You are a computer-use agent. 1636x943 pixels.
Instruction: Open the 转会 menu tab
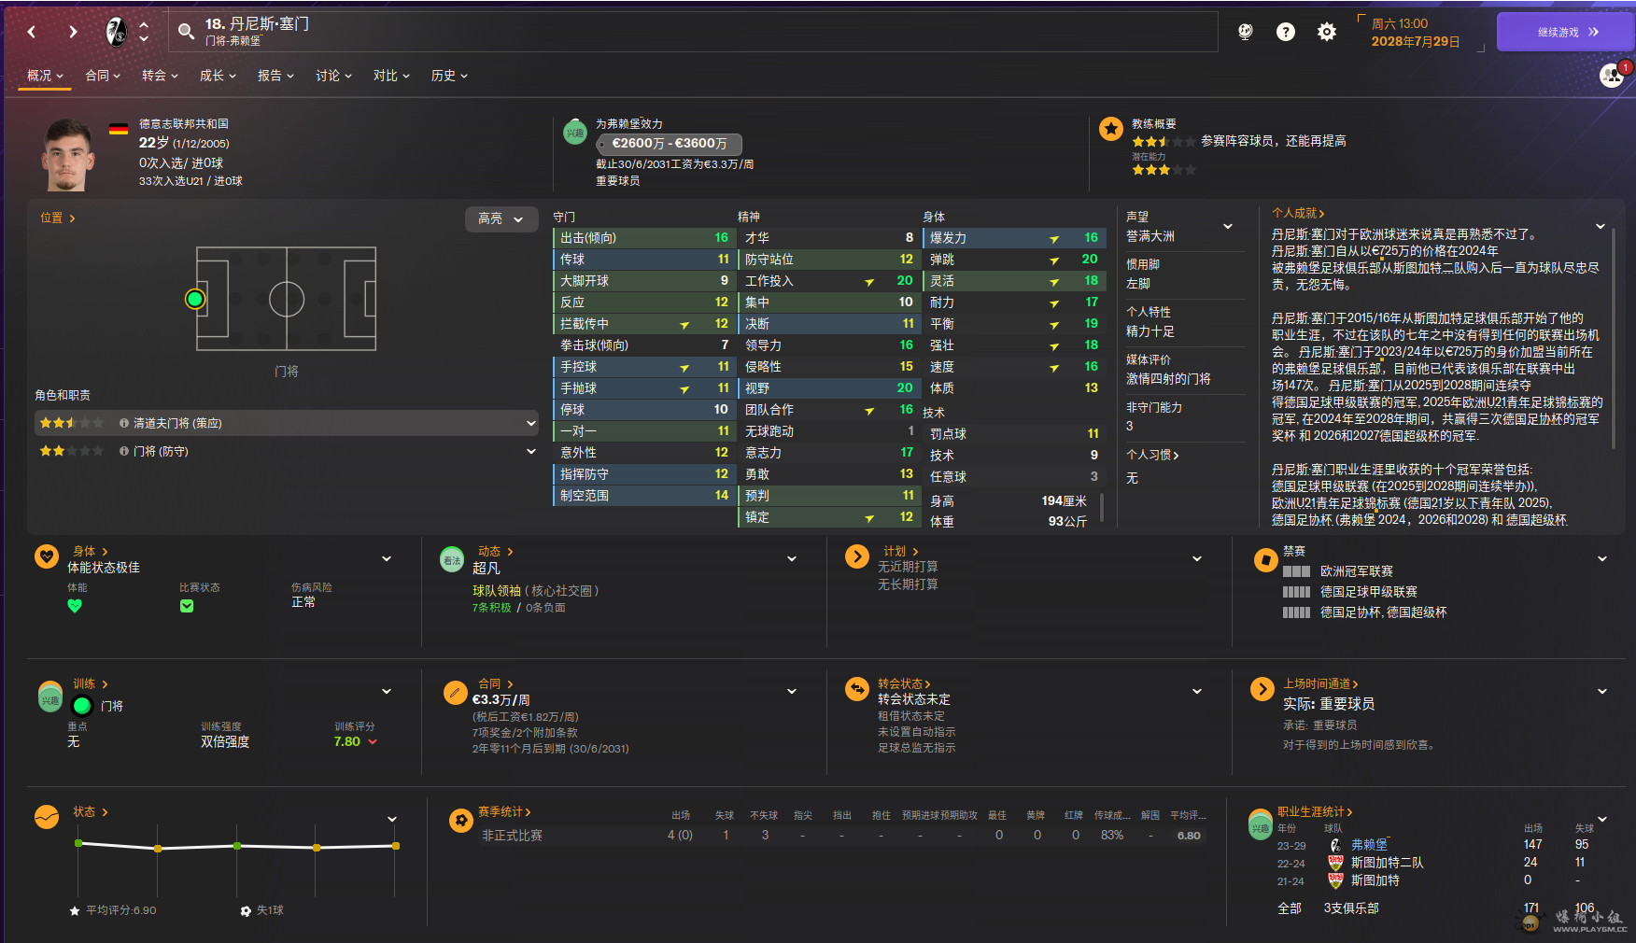[x=160, y=76]
